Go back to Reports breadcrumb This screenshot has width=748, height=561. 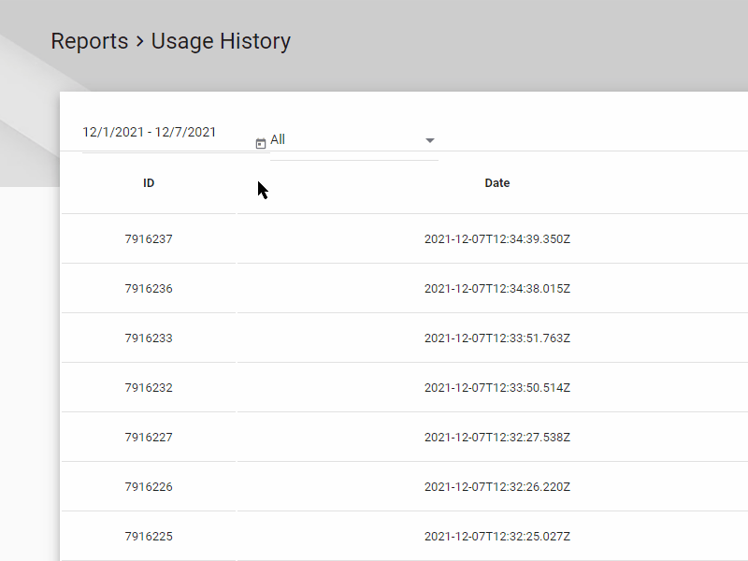coord(90,41)
